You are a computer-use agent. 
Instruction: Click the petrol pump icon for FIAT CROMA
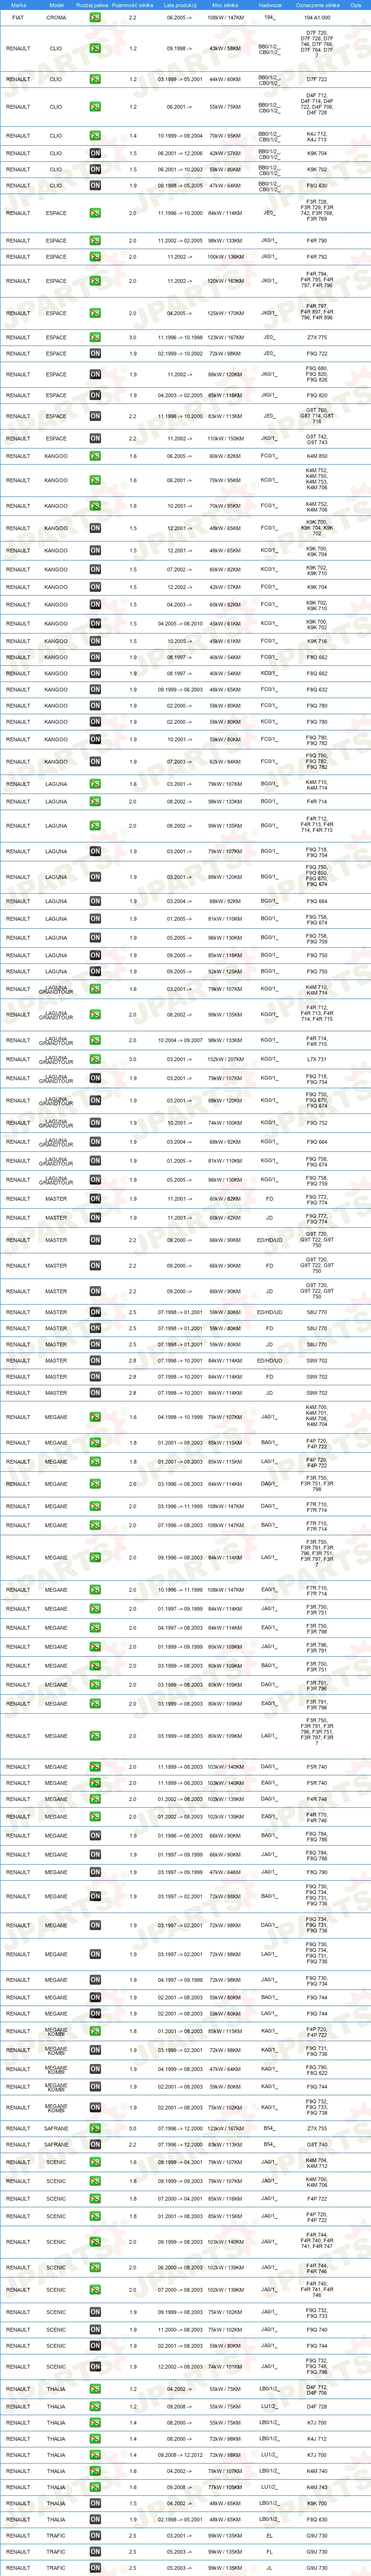tap(95, 18)
